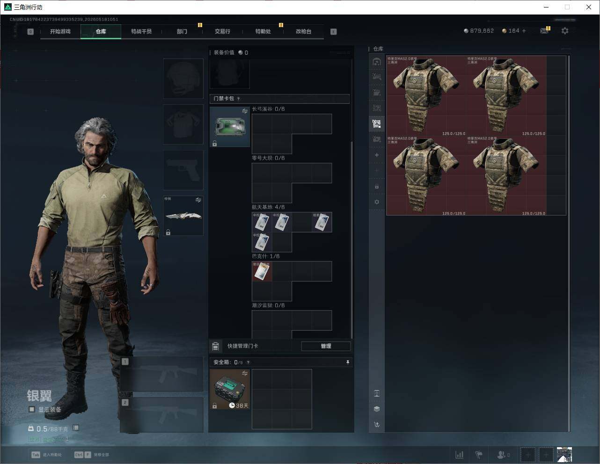The width and height of the screenshot is (600, 464).
Task: Select the empty body armor equipment slot
Action: [183, 124]
